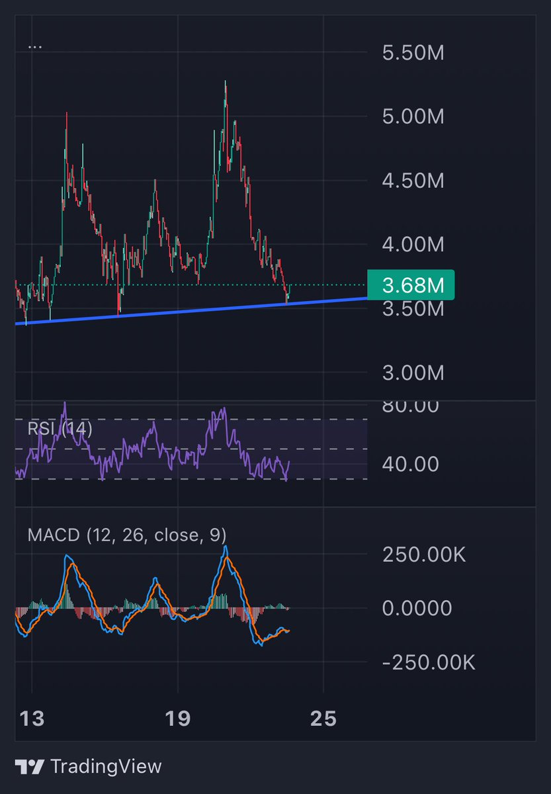Click the MACD 250.00K scale value
The height and width of the screenshot is (794, 551).
[424, 554]
